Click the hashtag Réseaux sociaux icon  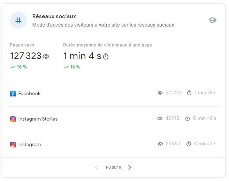point(18,20)
